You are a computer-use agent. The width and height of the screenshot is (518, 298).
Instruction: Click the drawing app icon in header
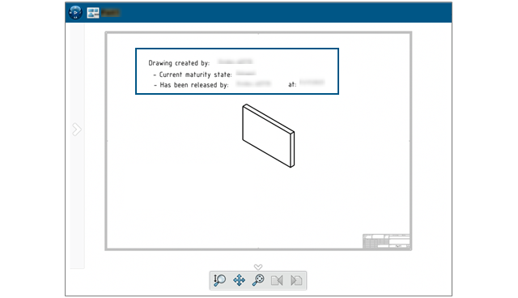tap(93, 13)
